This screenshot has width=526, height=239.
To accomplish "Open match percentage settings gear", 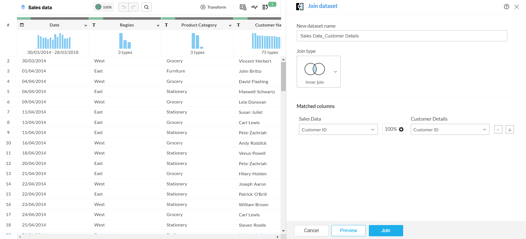I will (401, 129).
